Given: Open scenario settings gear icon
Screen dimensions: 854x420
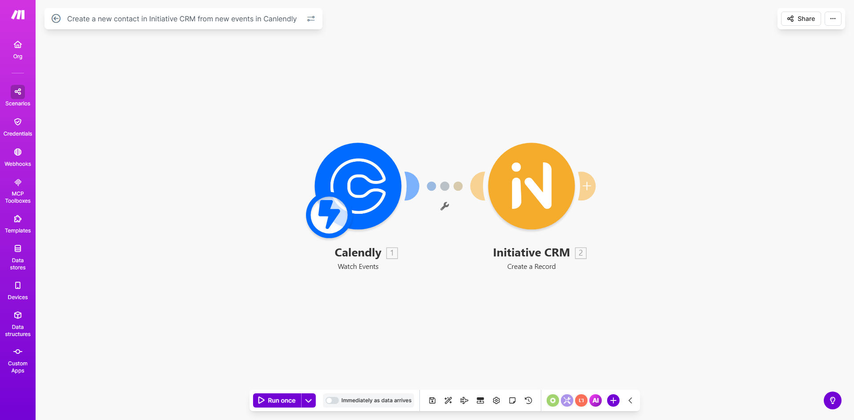Looking at the screenshot, I should pyautogui.click(x=496, y=400).
